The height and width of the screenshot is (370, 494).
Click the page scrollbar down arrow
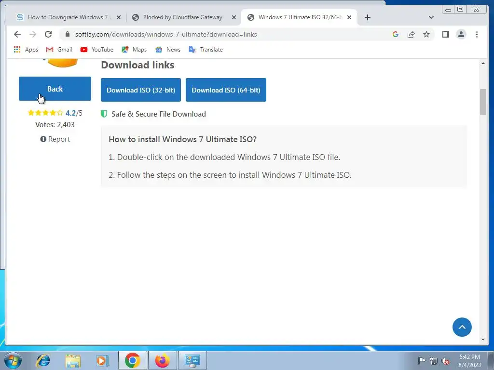click(483, 340)
